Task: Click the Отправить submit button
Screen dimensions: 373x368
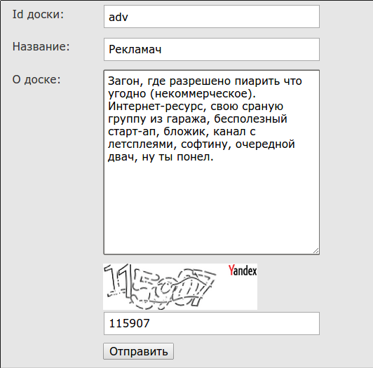Action: [138, 351]
